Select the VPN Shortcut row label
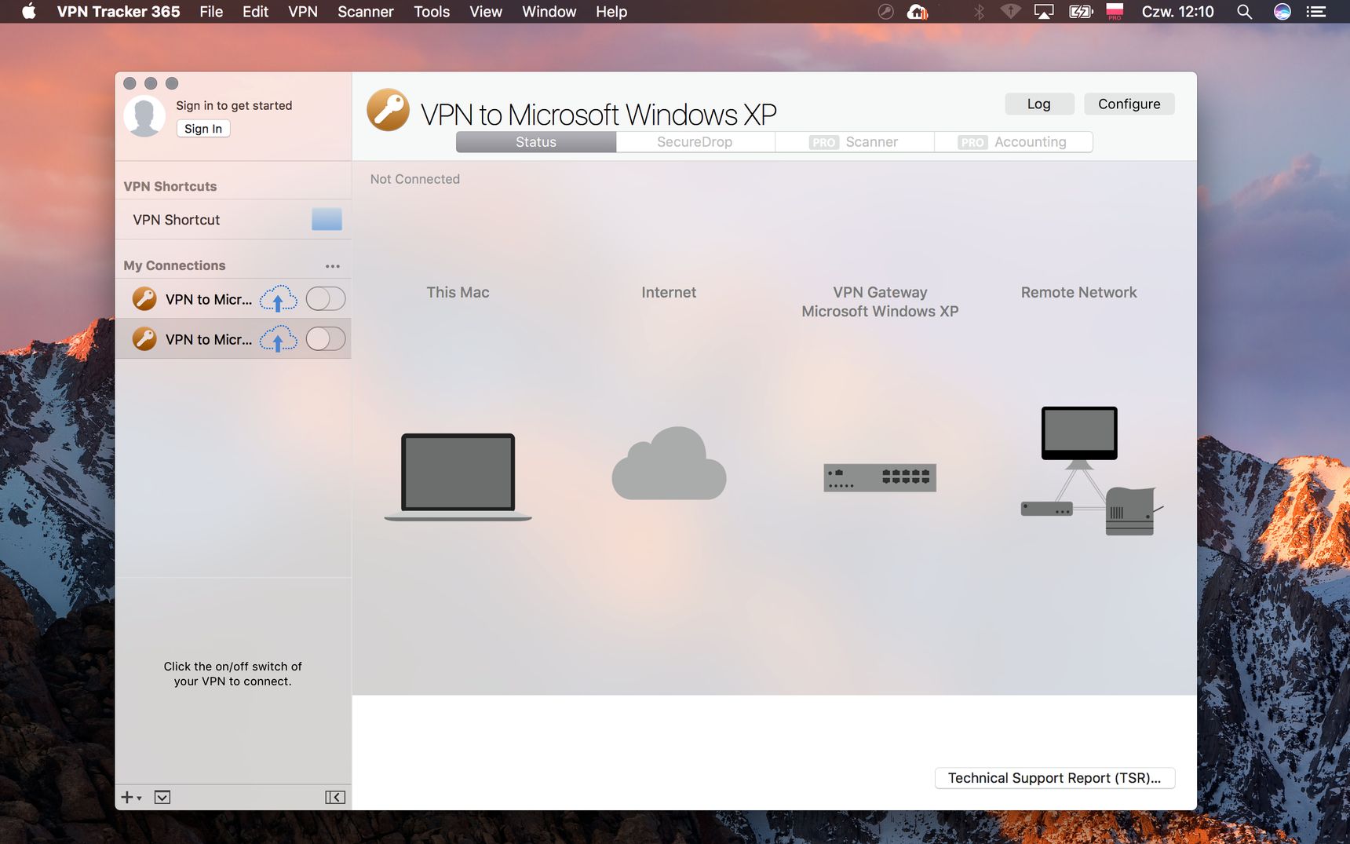This screenshot has width=1350, height=844. [x=177, y=220]
